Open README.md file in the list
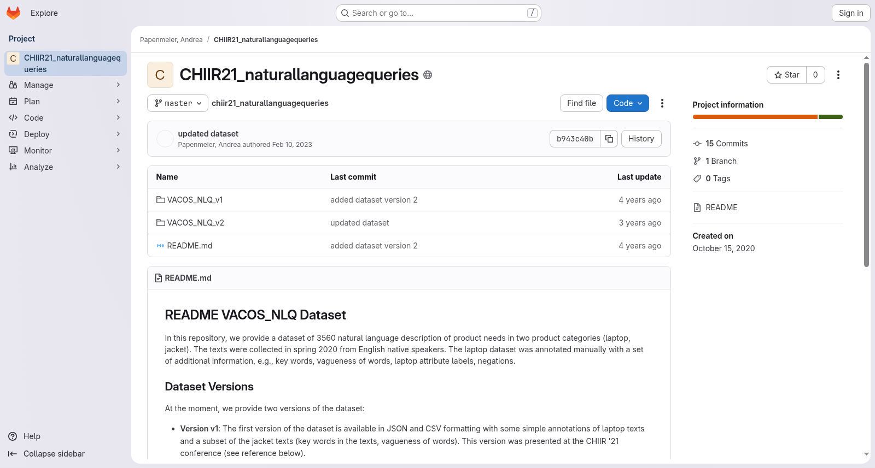This screenshot has height=468, width=875. [189, 246]
